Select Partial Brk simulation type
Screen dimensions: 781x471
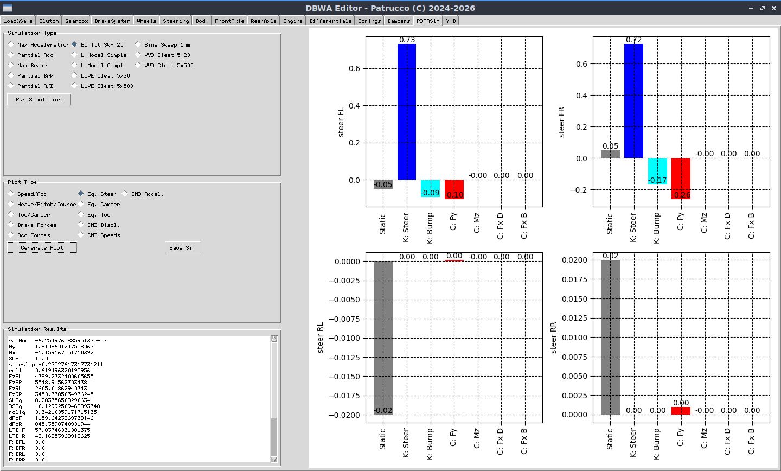(x=31, y=75)
